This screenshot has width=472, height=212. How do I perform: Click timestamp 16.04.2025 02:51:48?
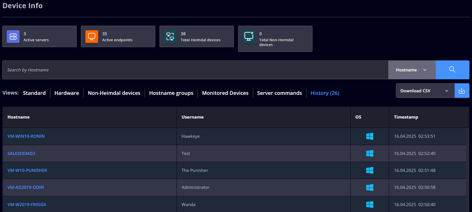(415, 170)
